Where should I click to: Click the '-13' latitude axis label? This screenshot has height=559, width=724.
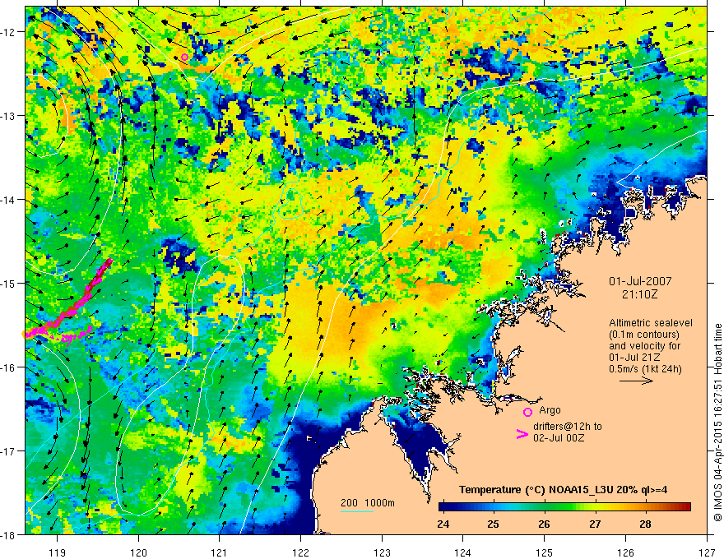click(9, 116)
